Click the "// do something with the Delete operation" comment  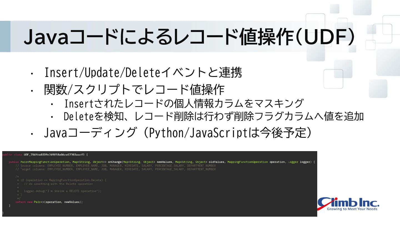(58, 184)
